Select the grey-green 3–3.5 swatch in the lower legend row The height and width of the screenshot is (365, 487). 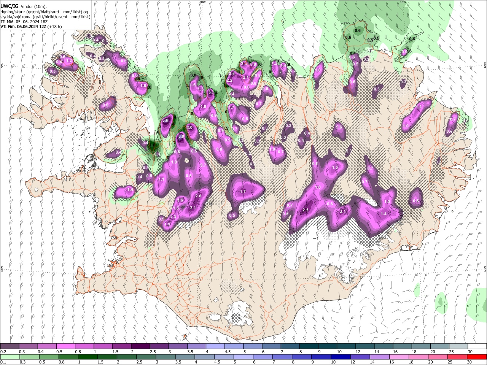[166, 357]
